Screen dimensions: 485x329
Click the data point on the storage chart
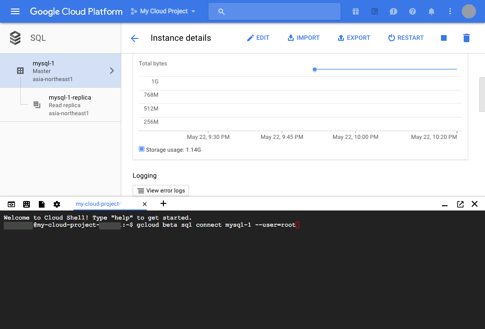point(314,69)
